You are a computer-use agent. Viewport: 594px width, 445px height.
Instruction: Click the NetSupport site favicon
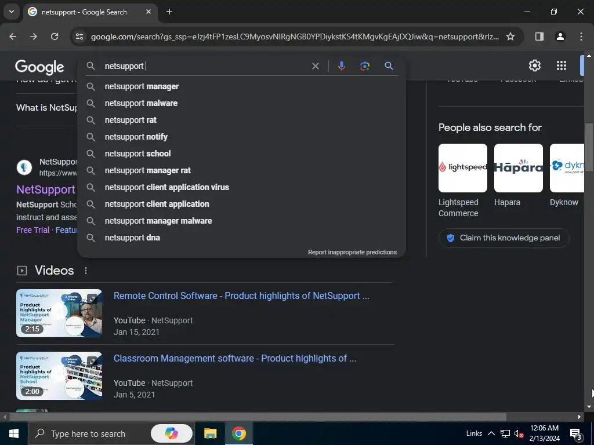[x=24, y=167]
